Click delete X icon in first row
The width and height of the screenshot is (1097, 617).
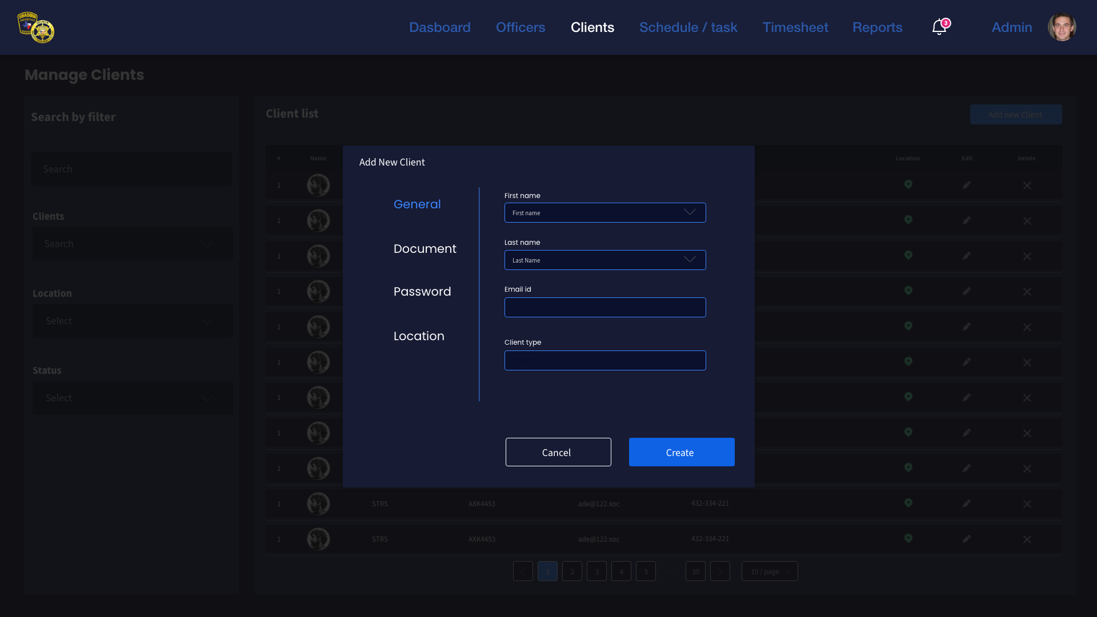tap(1027, 185)
